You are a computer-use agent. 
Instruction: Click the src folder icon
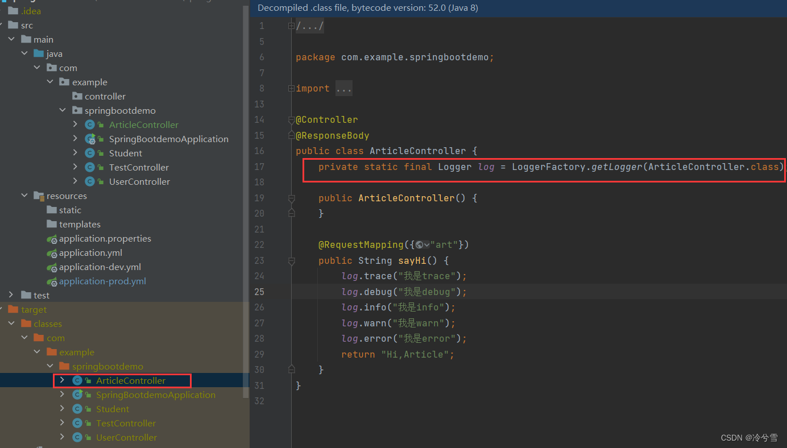point(13,25)
